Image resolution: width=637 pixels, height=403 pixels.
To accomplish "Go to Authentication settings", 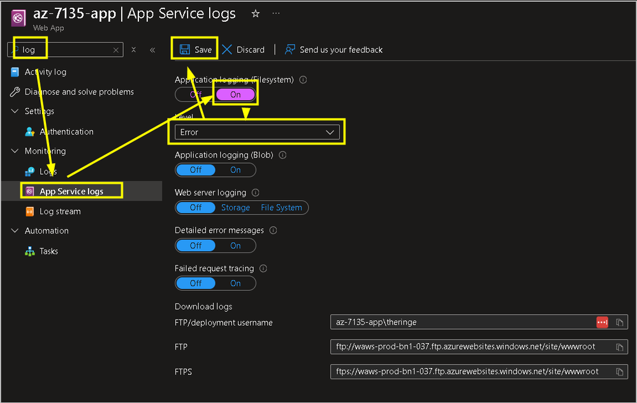I will pos(66,131).
